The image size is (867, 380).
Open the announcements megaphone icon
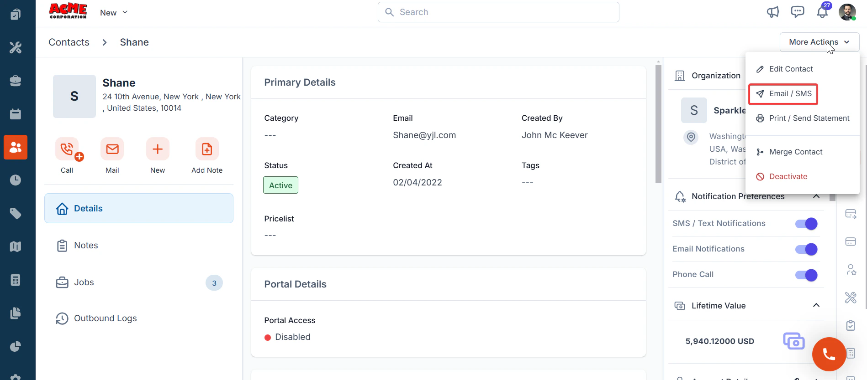point(772,12)
